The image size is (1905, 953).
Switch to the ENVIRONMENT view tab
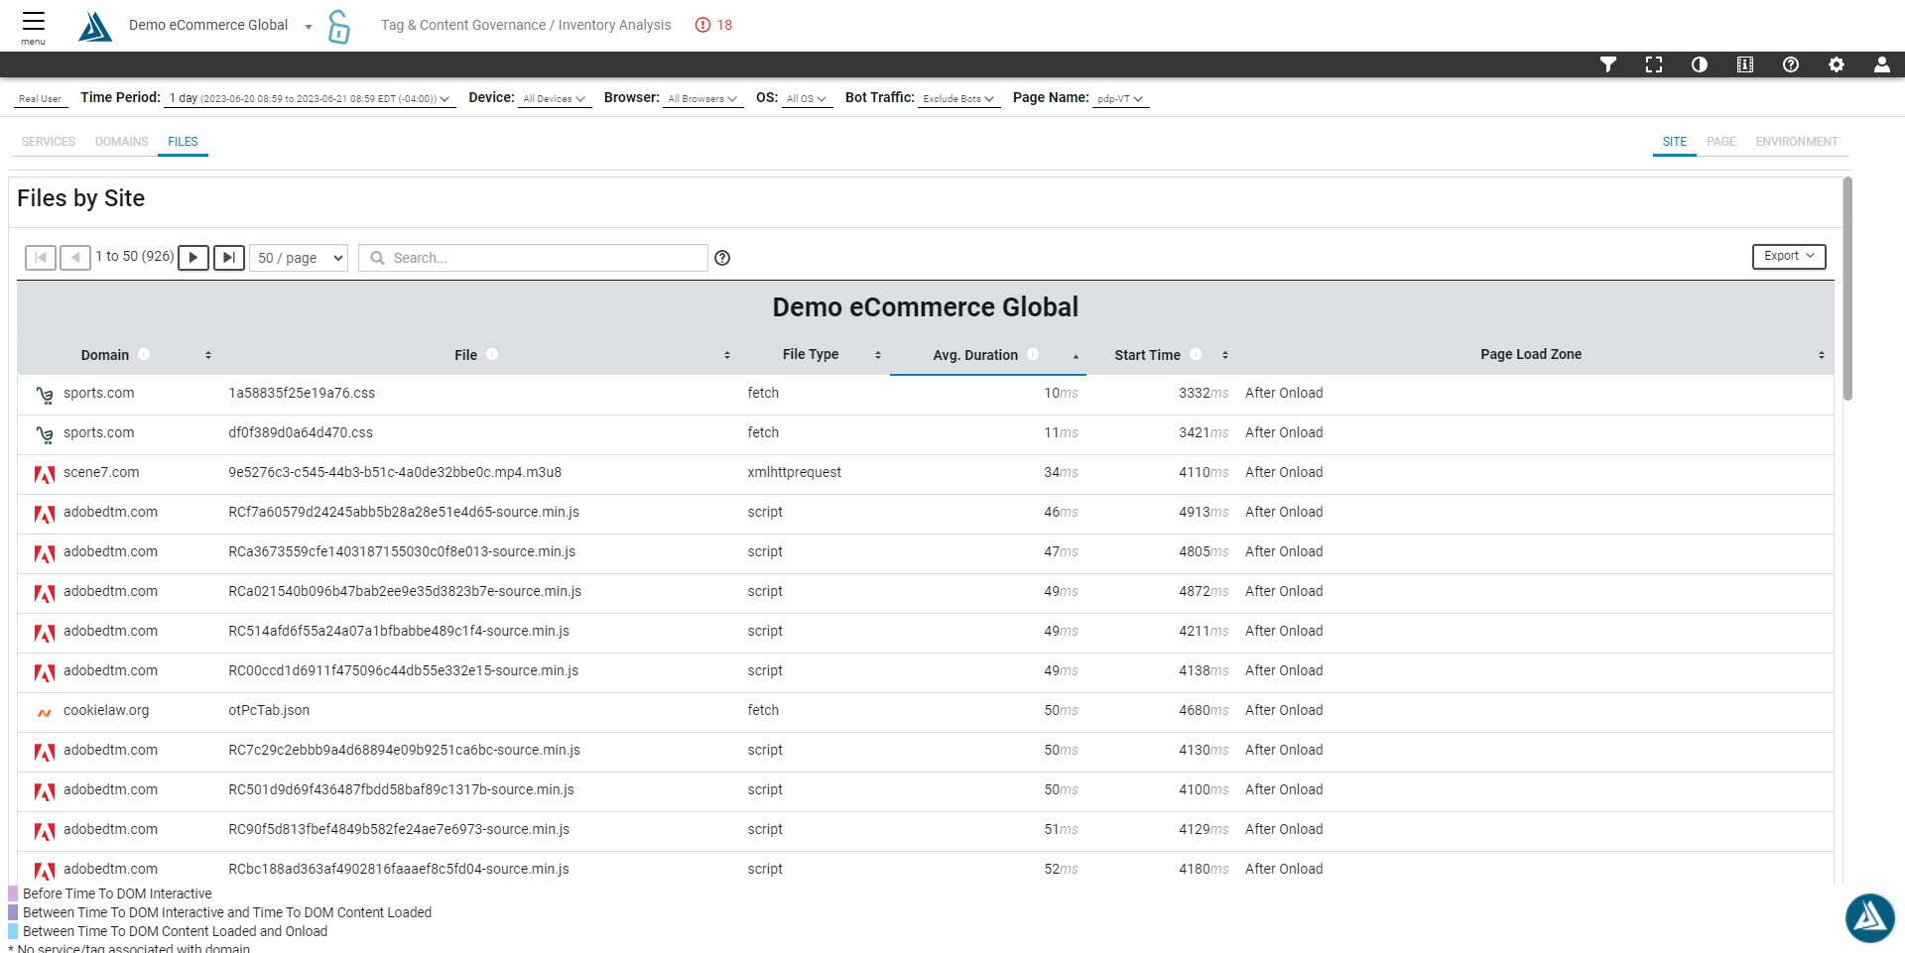pos(1797,142)
